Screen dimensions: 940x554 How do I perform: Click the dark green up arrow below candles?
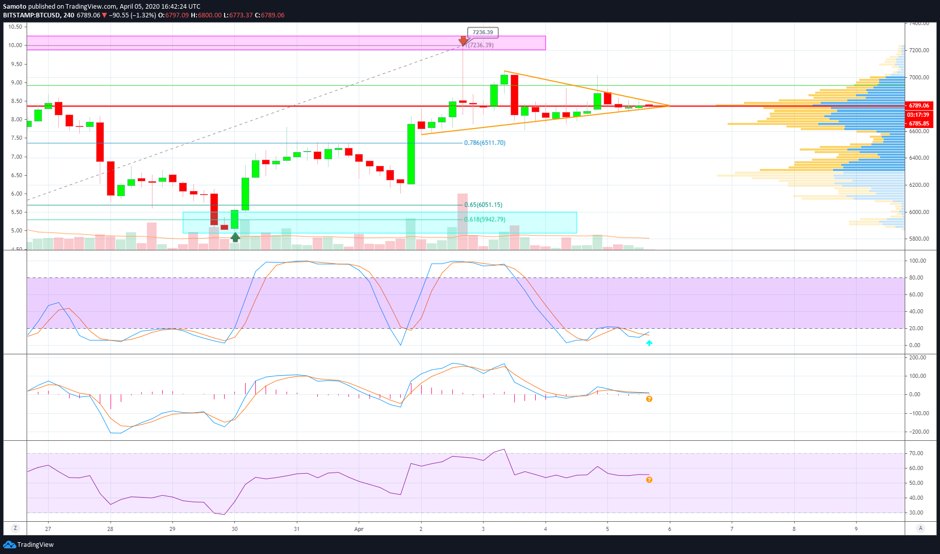click(235, 237)
